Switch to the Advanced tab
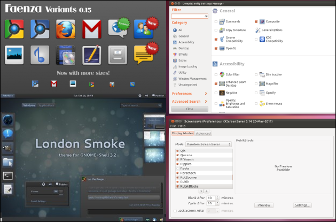 click(203, 133)
